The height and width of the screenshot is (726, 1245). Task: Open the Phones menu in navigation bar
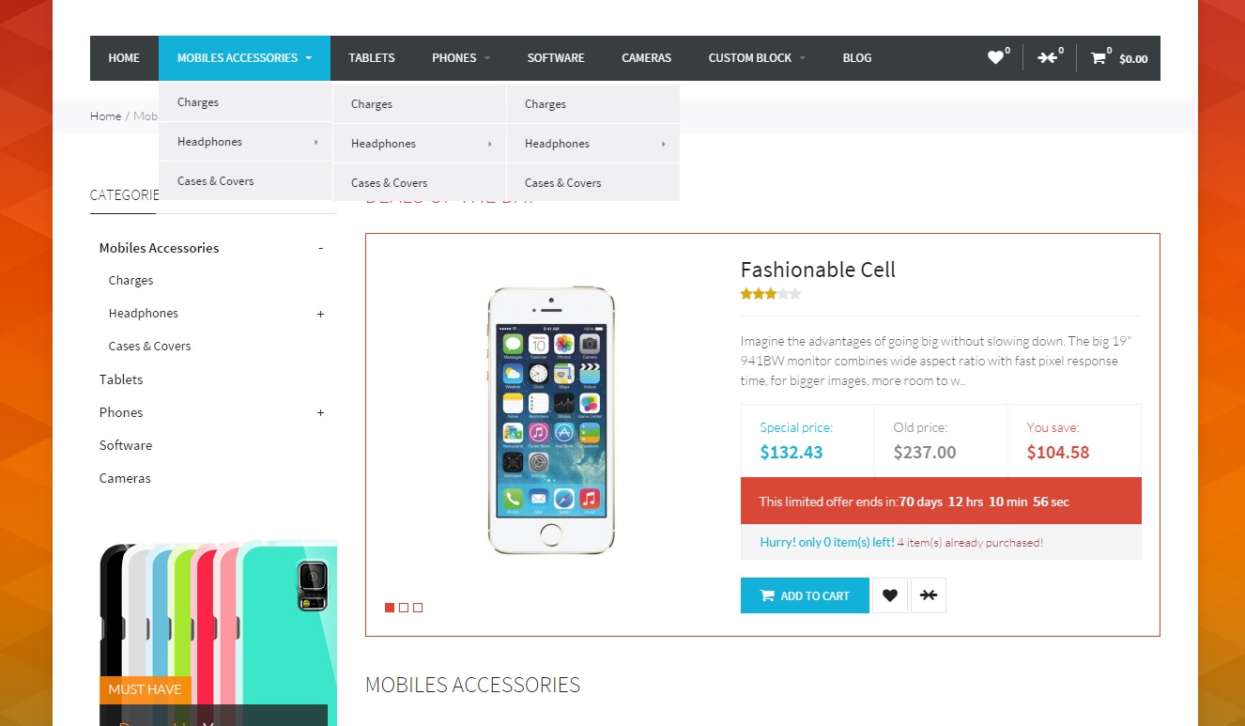pyautogui.click(x=461, y=58)
